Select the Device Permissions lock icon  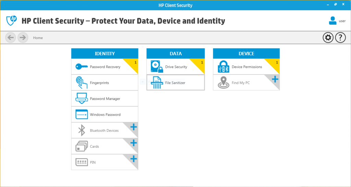223,67
